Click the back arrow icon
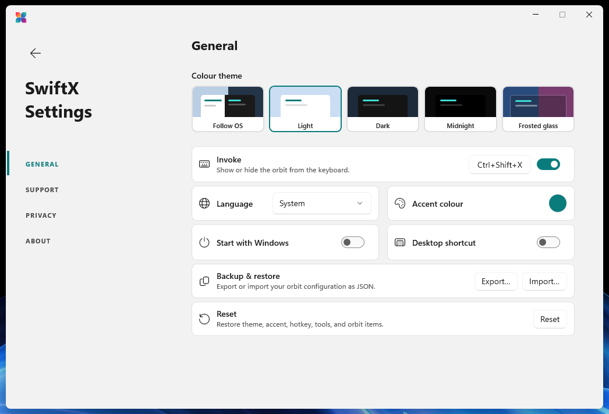 point(36,53)
